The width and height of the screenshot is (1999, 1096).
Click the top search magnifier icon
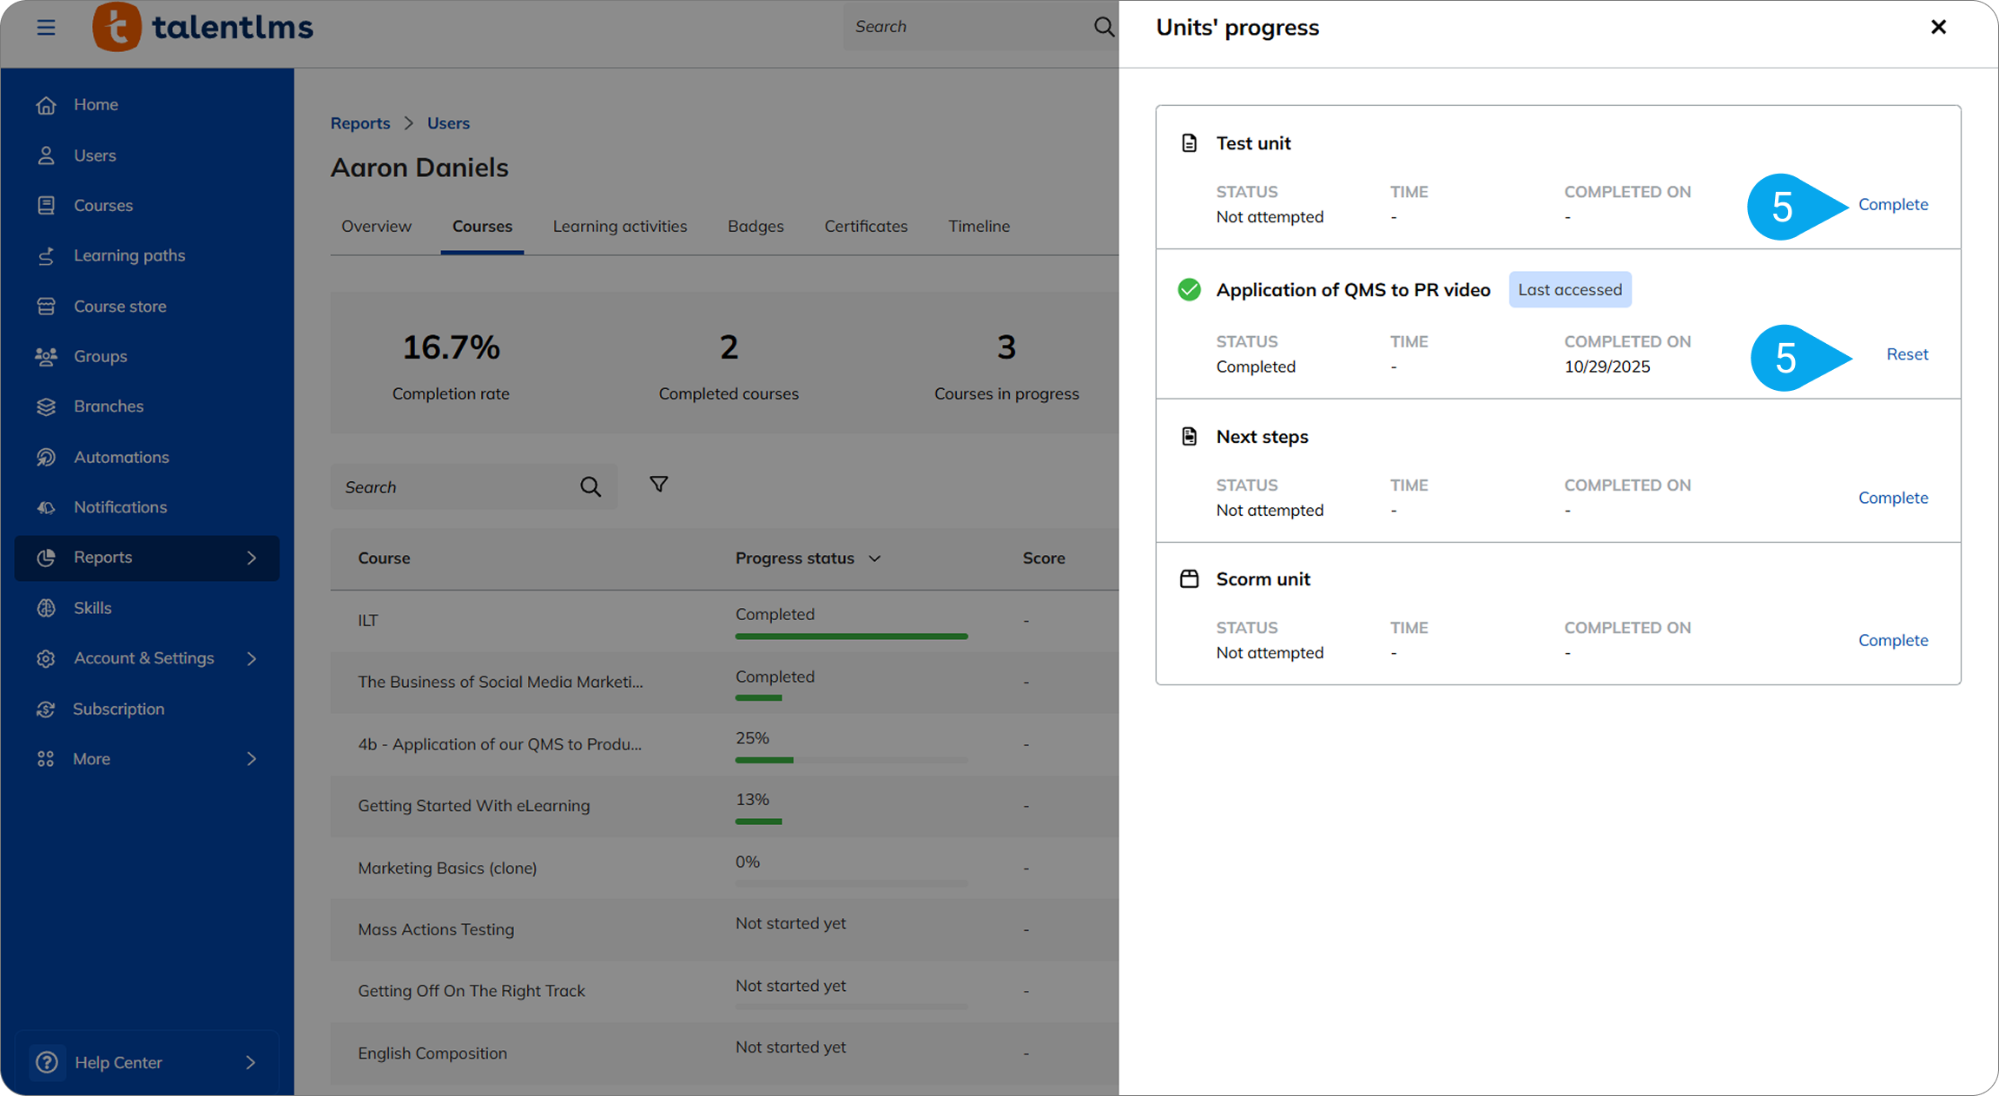1103,27
